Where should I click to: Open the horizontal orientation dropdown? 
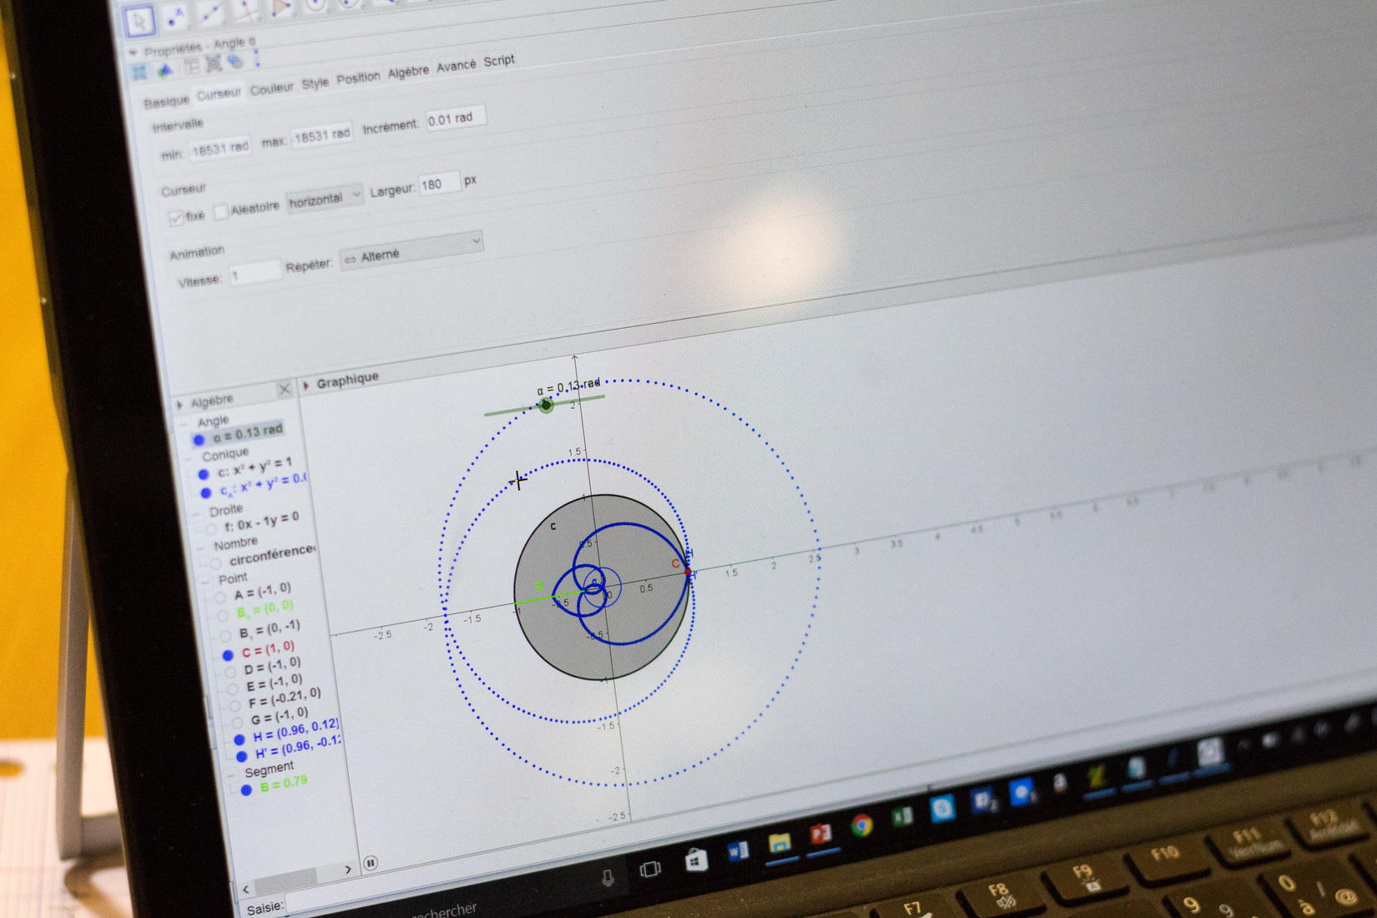click(325, 199)
